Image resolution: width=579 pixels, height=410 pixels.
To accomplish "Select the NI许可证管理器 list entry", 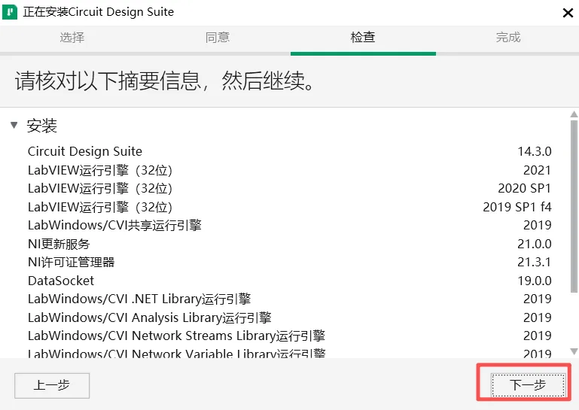I will [x=289, y=263].
